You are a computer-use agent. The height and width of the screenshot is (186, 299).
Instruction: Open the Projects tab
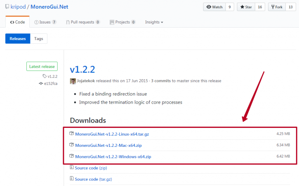pyautogui.click(x=122, y=22)
